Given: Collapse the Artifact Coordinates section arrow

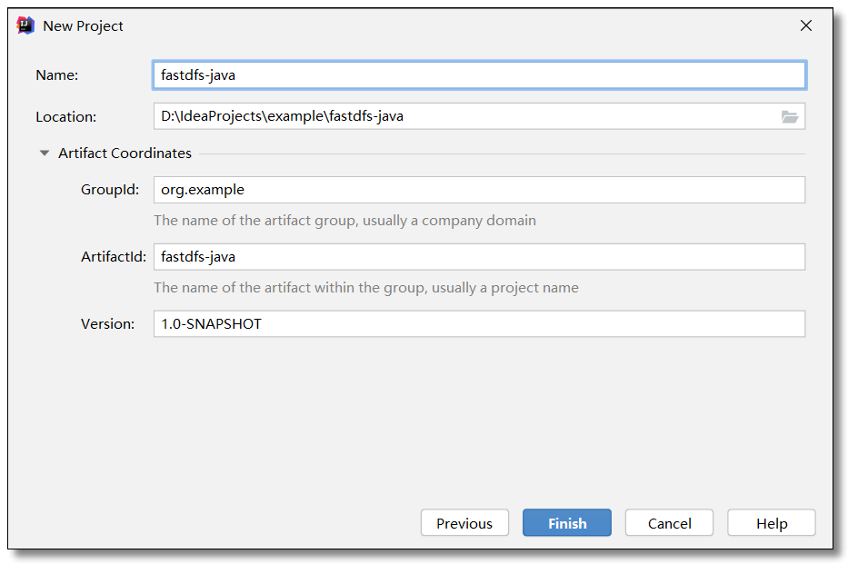Looking at the screenshot, I should pyautogui.click(x=44, y=153).
